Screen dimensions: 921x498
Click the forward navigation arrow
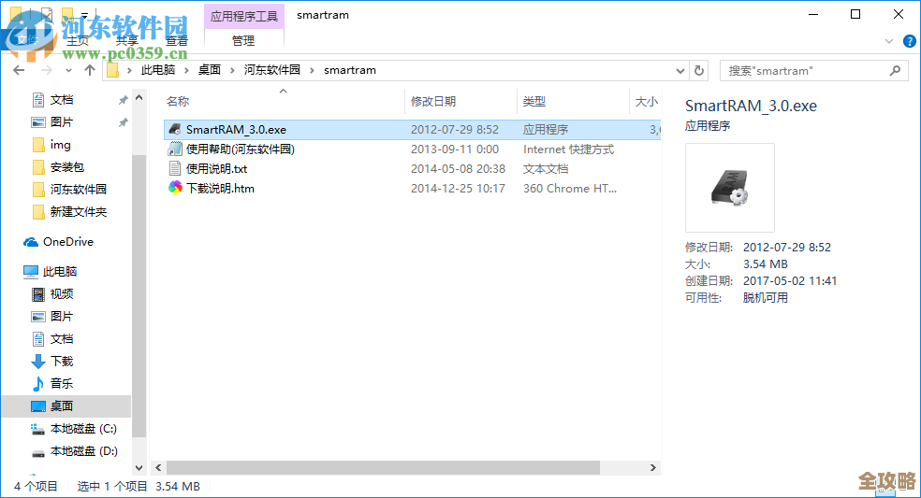click(x=46, y=70)
